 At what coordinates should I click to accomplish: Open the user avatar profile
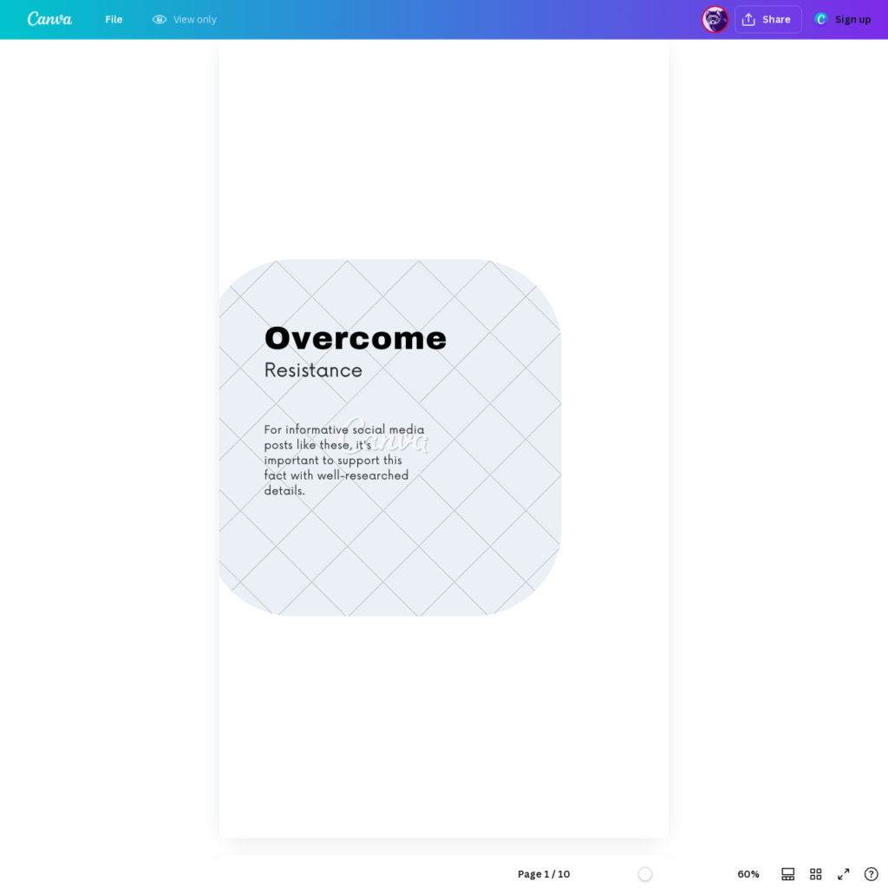(x=715, y=19)
